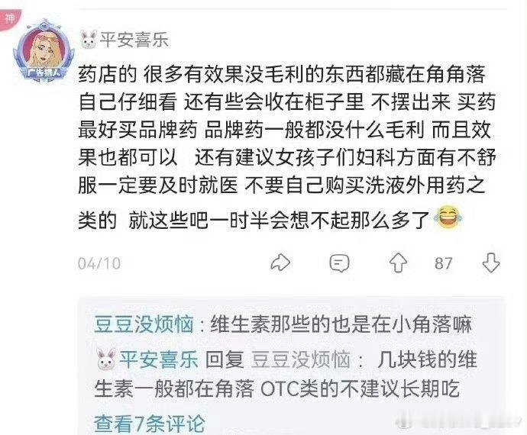527x435 pixels.
Task: Upvote the comment with the up arrow
Action: click(398, 263)
